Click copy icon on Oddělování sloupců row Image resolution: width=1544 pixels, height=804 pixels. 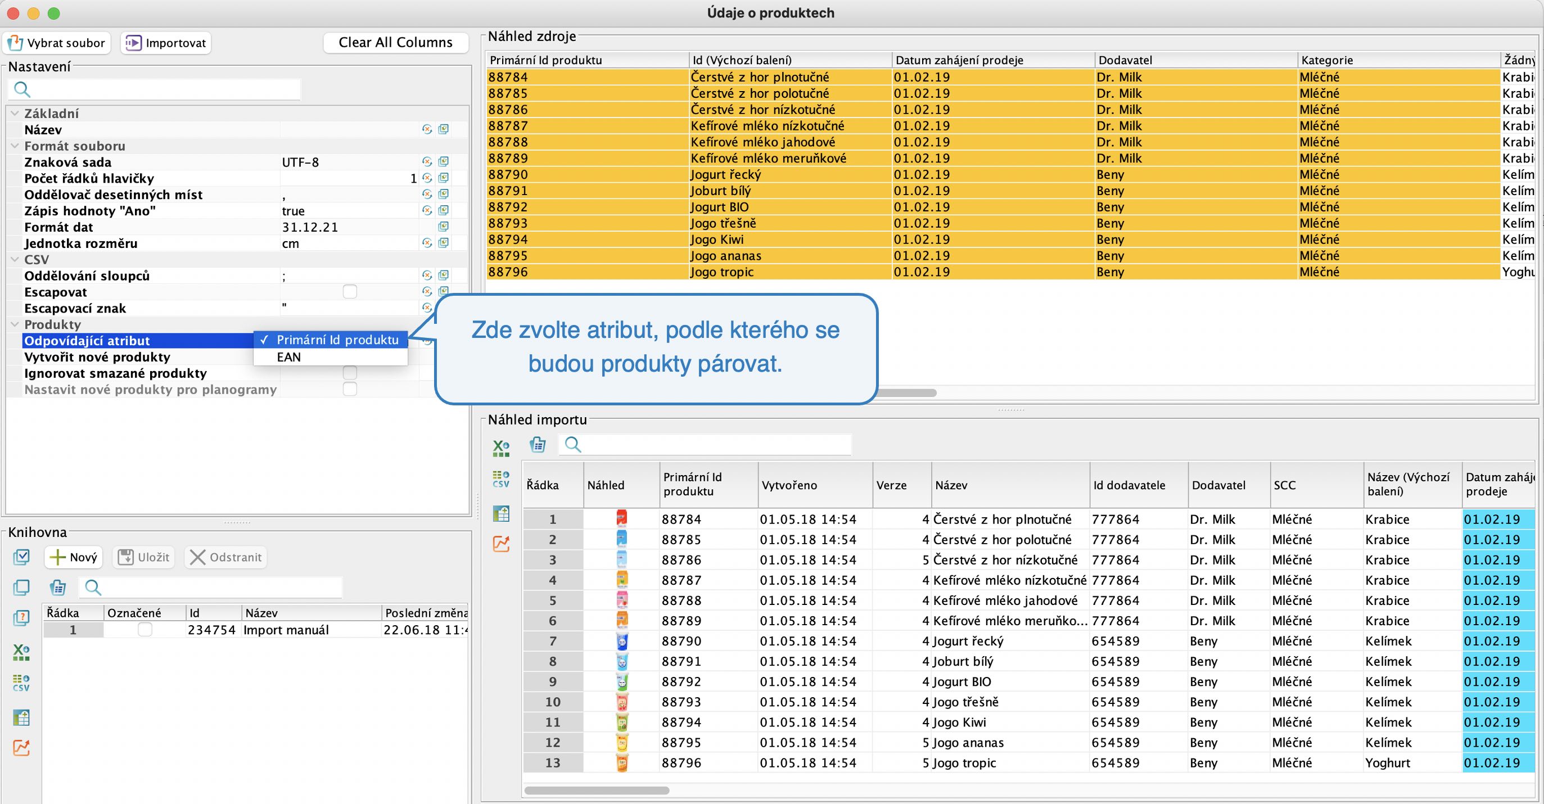tap(444, 275)
